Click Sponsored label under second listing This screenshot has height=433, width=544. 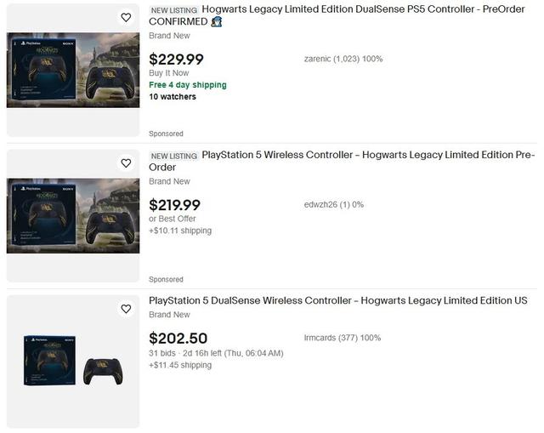[x=166, y=279]
